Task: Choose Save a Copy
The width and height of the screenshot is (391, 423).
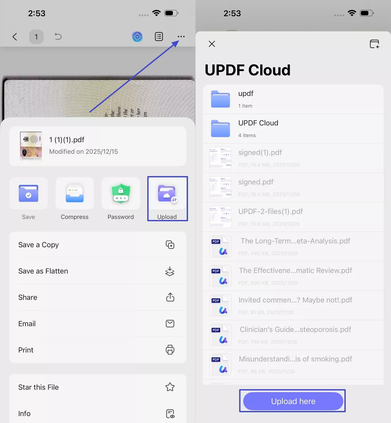Action: (97, 245)
